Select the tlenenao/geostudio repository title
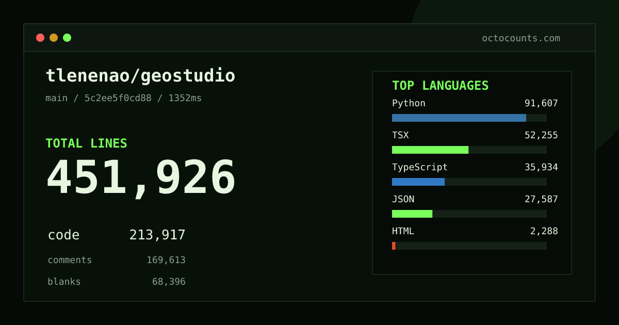 pyautogui.click(x=140, y=76)
